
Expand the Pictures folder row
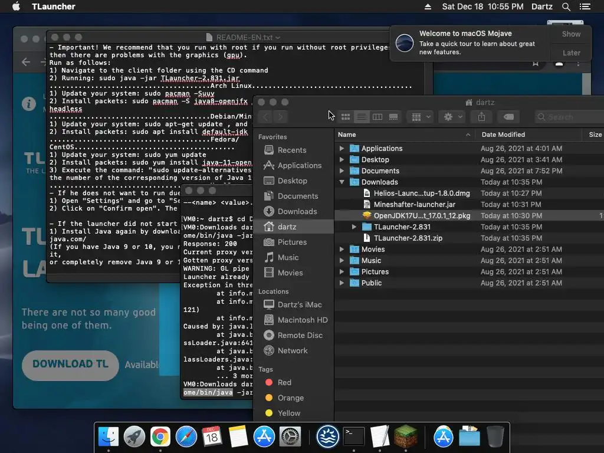tap(342, 271)
